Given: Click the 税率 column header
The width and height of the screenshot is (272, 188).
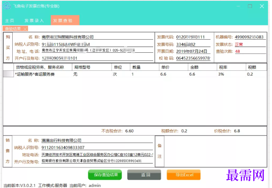Looking at the screenshot, I should pyautogui.click(x=232, y=67).
